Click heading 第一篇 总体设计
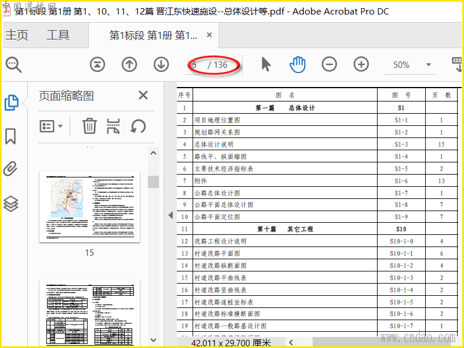The height and width of the screenshot is (348, 464). [x=285, y=108]
